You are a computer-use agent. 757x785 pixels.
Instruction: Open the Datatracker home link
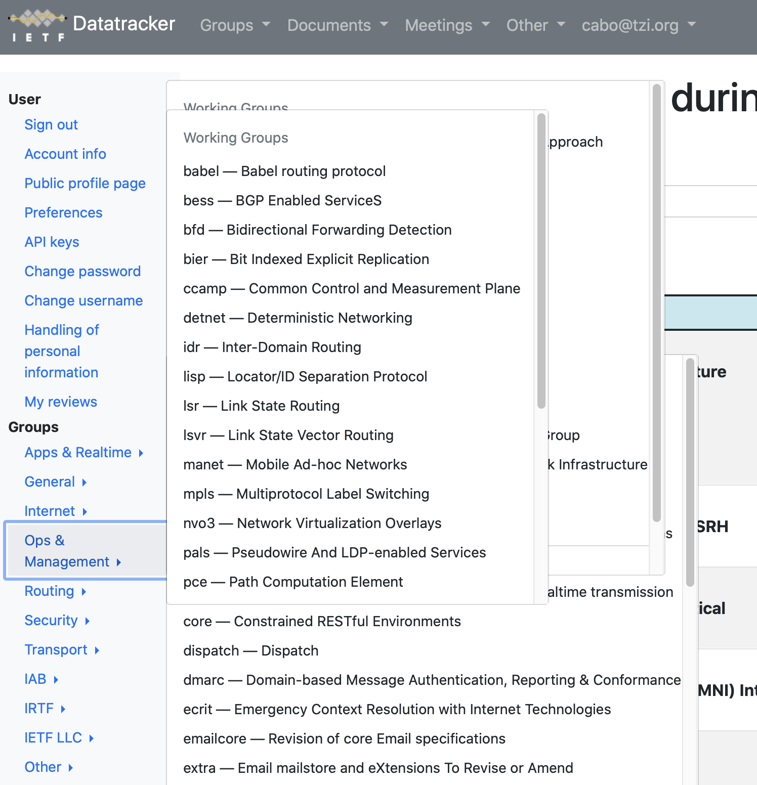pos(124,24)
